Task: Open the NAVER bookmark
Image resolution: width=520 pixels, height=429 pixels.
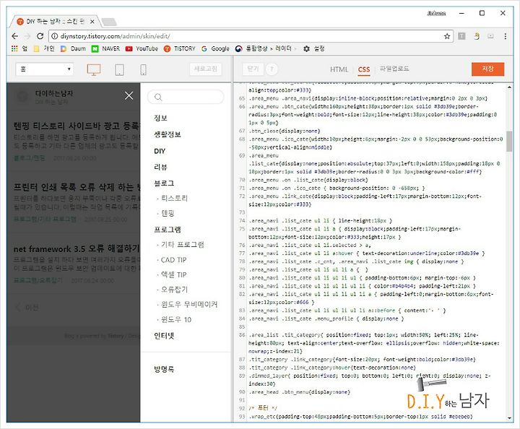Action: pos(105,48)
